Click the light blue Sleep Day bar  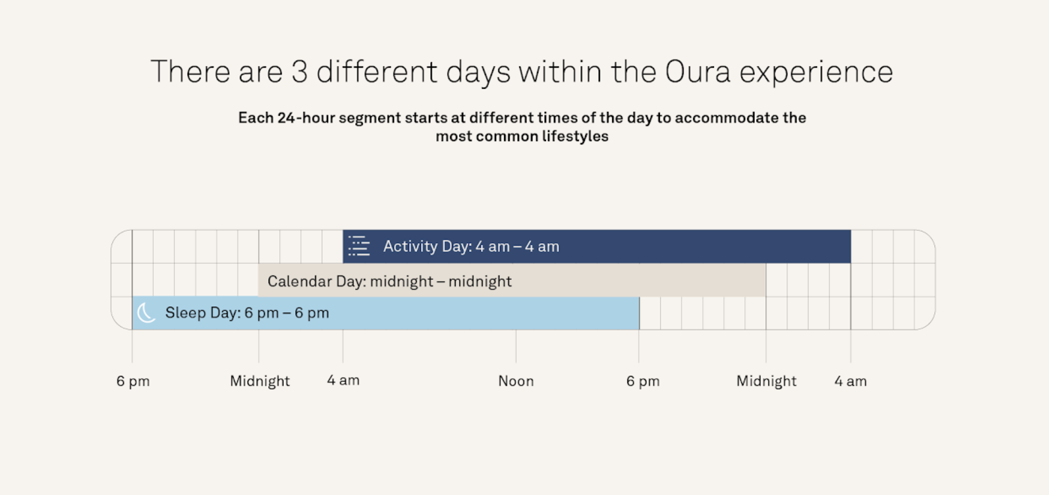pos(385,313)
